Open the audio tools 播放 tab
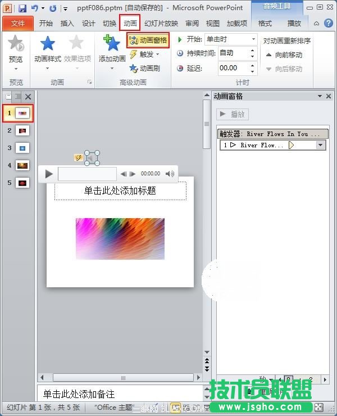Image resolution: width=337 pixels, height=416 pixels. [x=294, y=24]
